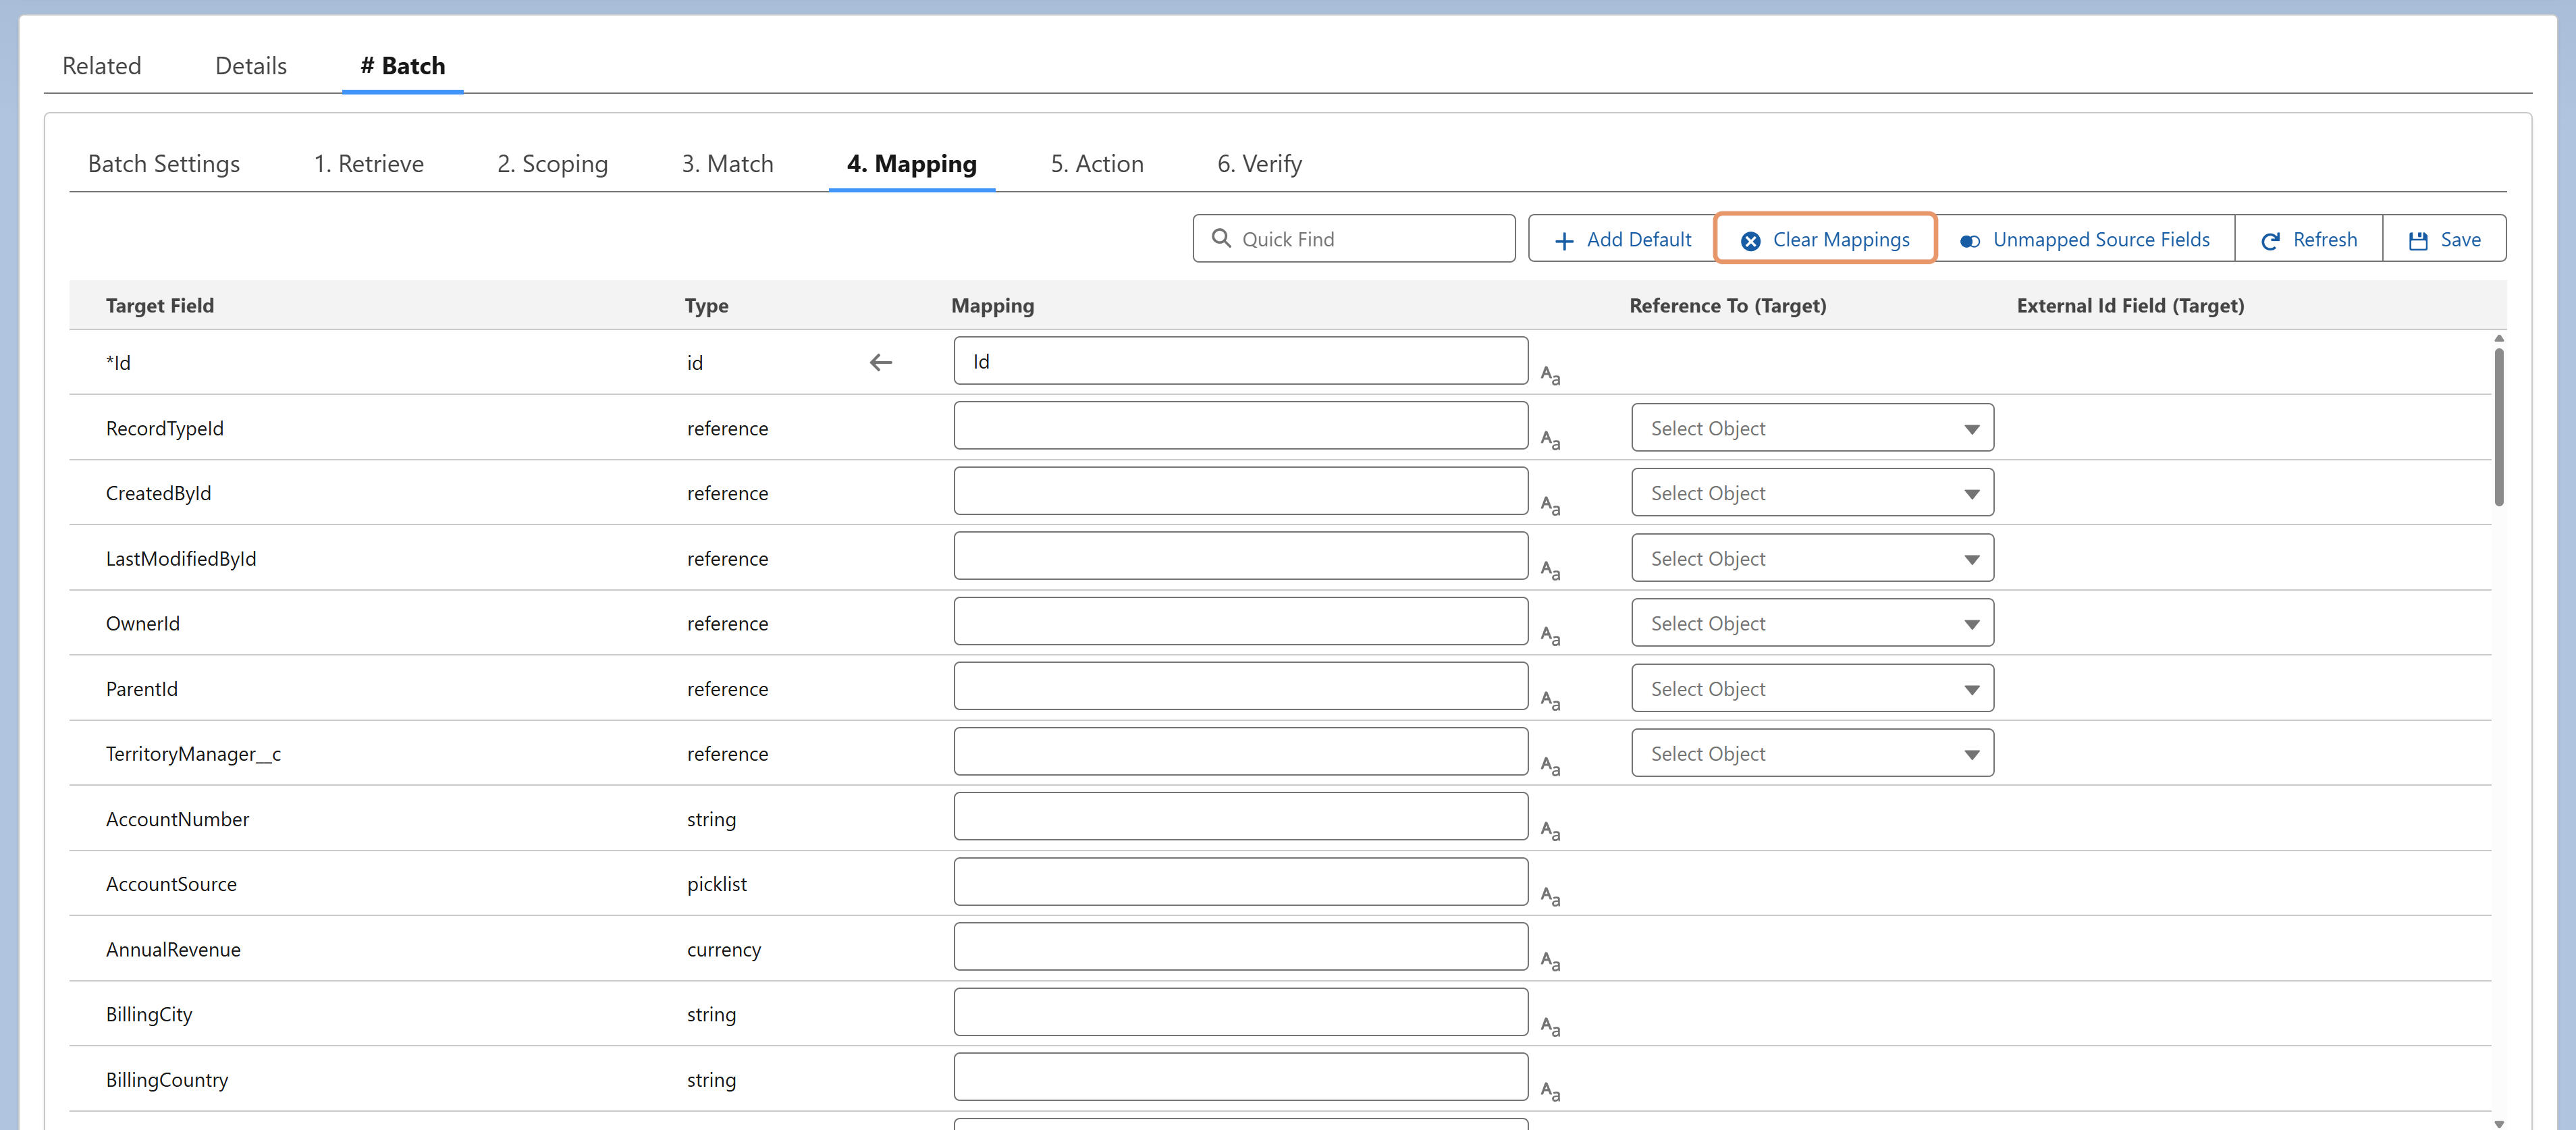Open Select Object dropdown for OwnerId

point(1812,623)
